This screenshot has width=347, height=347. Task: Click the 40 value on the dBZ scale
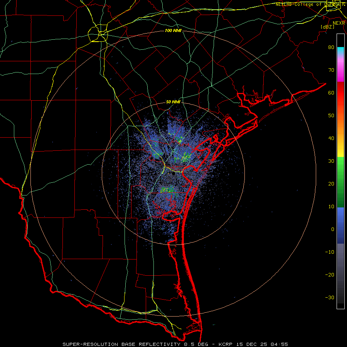click(331, 138)
